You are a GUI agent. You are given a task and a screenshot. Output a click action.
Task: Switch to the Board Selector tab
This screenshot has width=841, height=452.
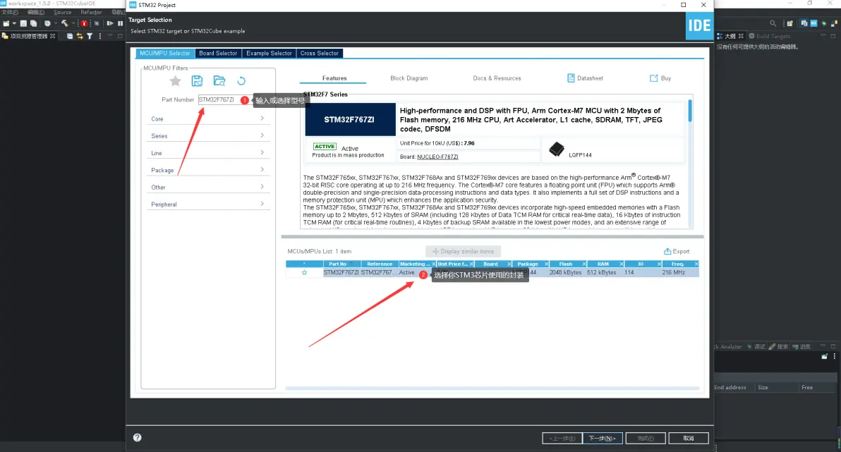tap(218, 53)
